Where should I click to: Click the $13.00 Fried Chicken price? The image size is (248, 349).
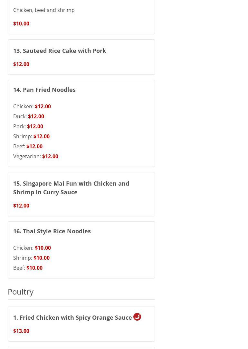(x=21, y=331)
